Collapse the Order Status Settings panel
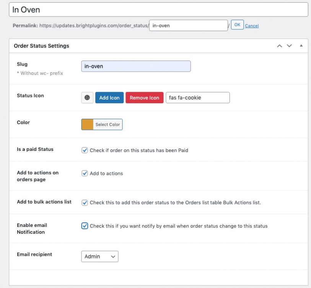The image size is (311, 288). tap(301, 46)
